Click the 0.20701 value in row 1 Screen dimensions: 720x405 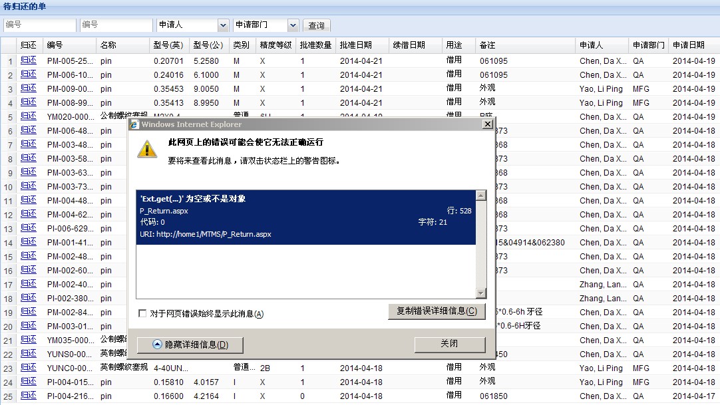[x=168, y=61]
